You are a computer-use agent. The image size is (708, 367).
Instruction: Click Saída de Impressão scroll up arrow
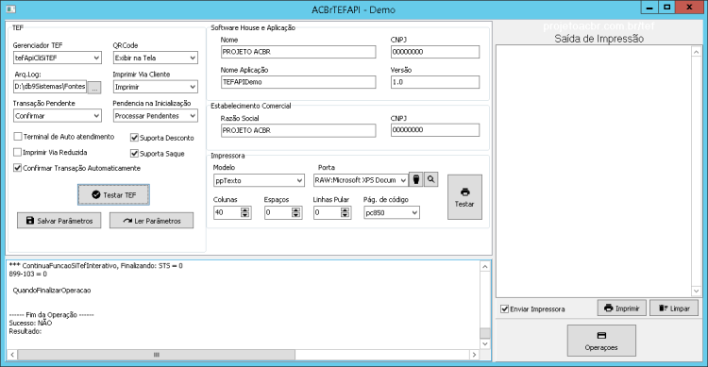[x=696, y=52]
